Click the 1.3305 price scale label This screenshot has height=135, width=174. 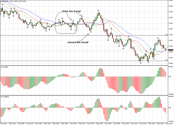171,40
